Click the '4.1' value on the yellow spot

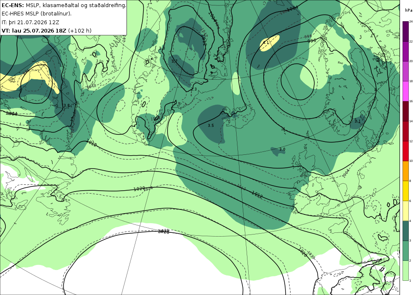coord(266,42)
